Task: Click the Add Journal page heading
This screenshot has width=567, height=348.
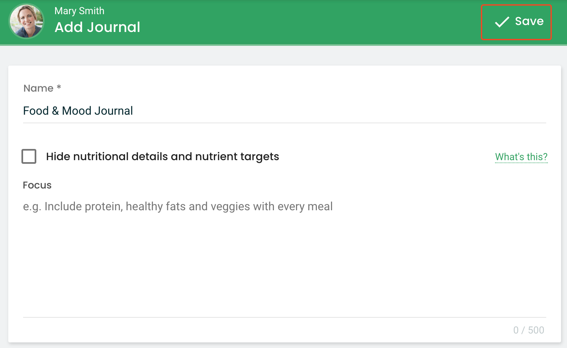Action: point(97,27)
